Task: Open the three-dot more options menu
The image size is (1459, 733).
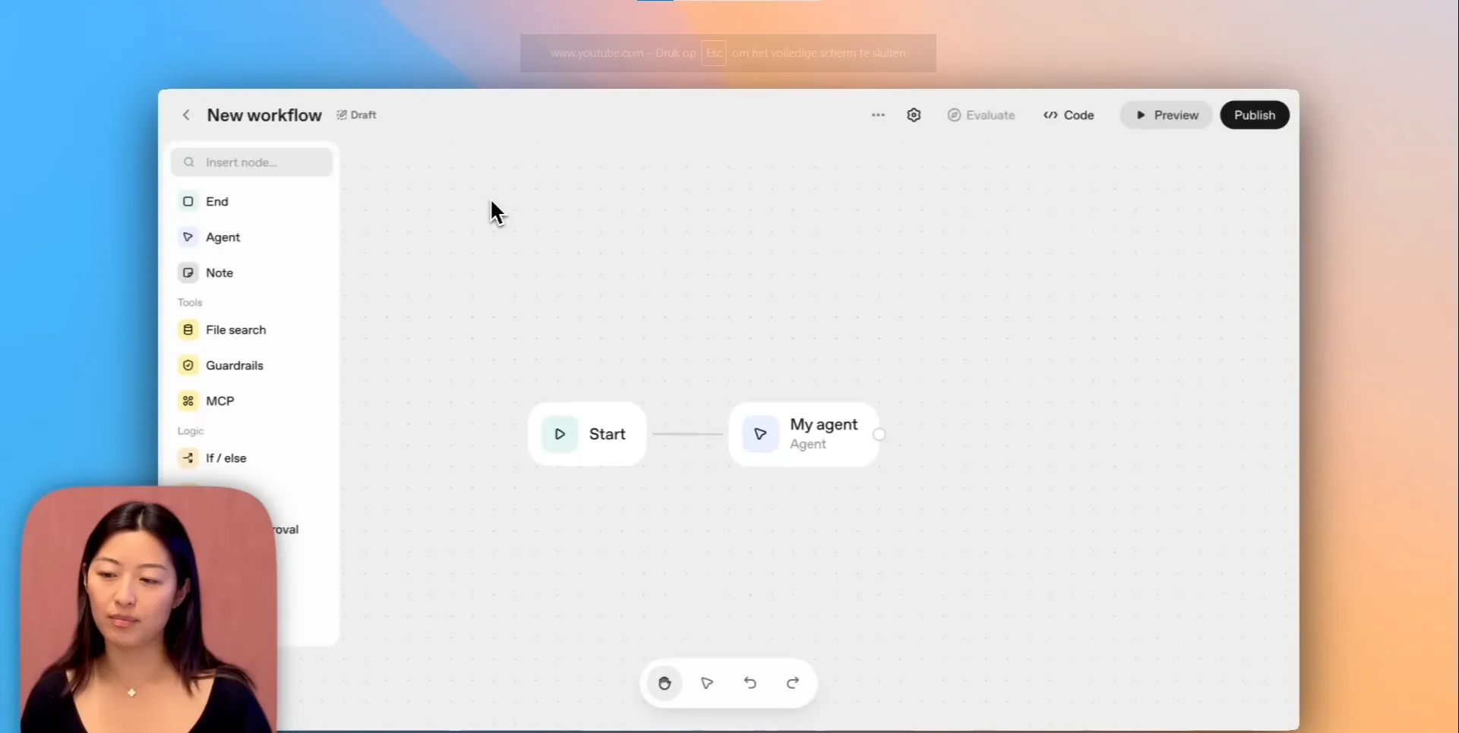Action: pyautogui.click(x=878, y=115)
